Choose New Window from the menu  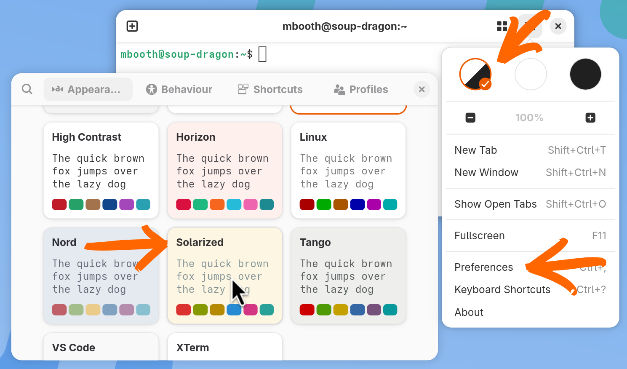click(530, 172)
